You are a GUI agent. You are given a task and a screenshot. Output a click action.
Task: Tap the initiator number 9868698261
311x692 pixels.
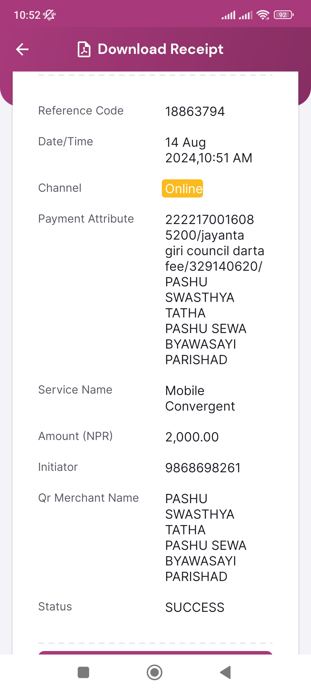(203, 468)
